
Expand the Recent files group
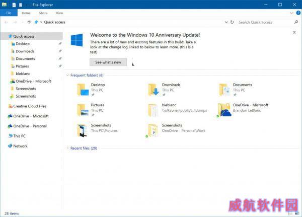(x=67, y=148)
